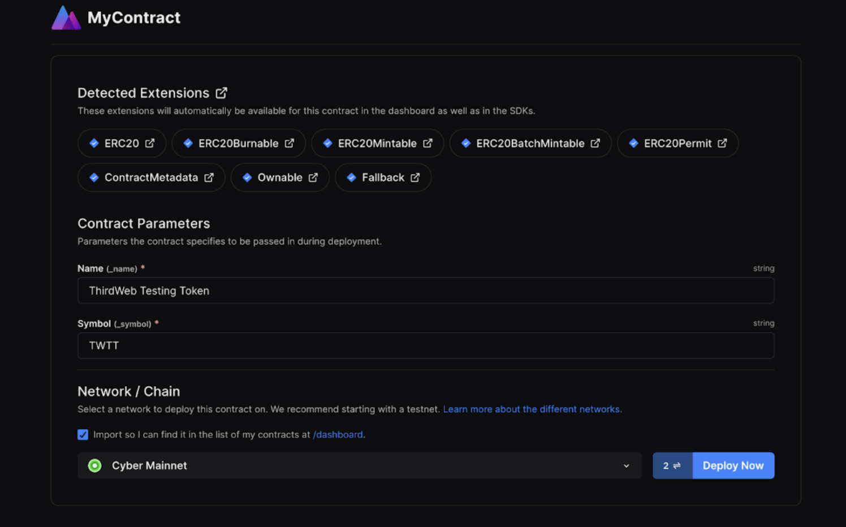Open the external link icon on ContractMetadata
Image resolution: width=846 pixels, height=527 pixels.
[209, 178]
